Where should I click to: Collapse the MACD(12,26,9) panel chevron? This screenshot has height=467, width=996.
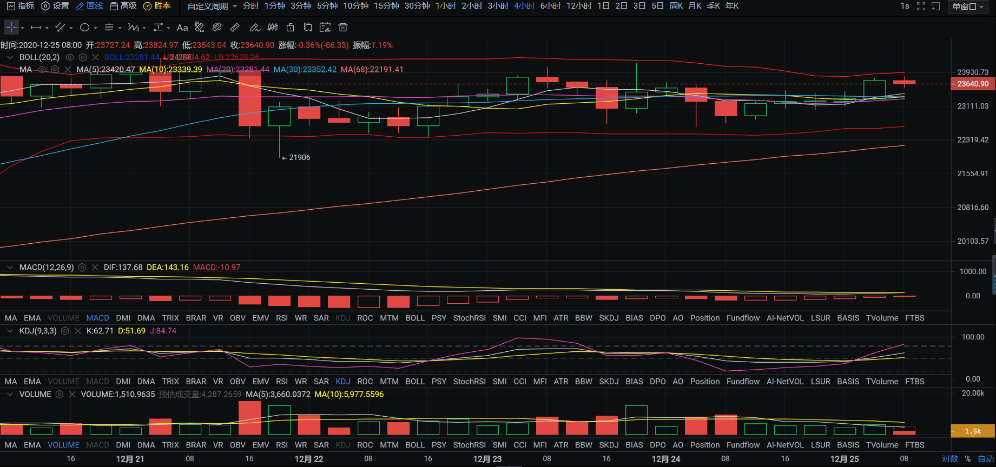[x=10, y=268]
